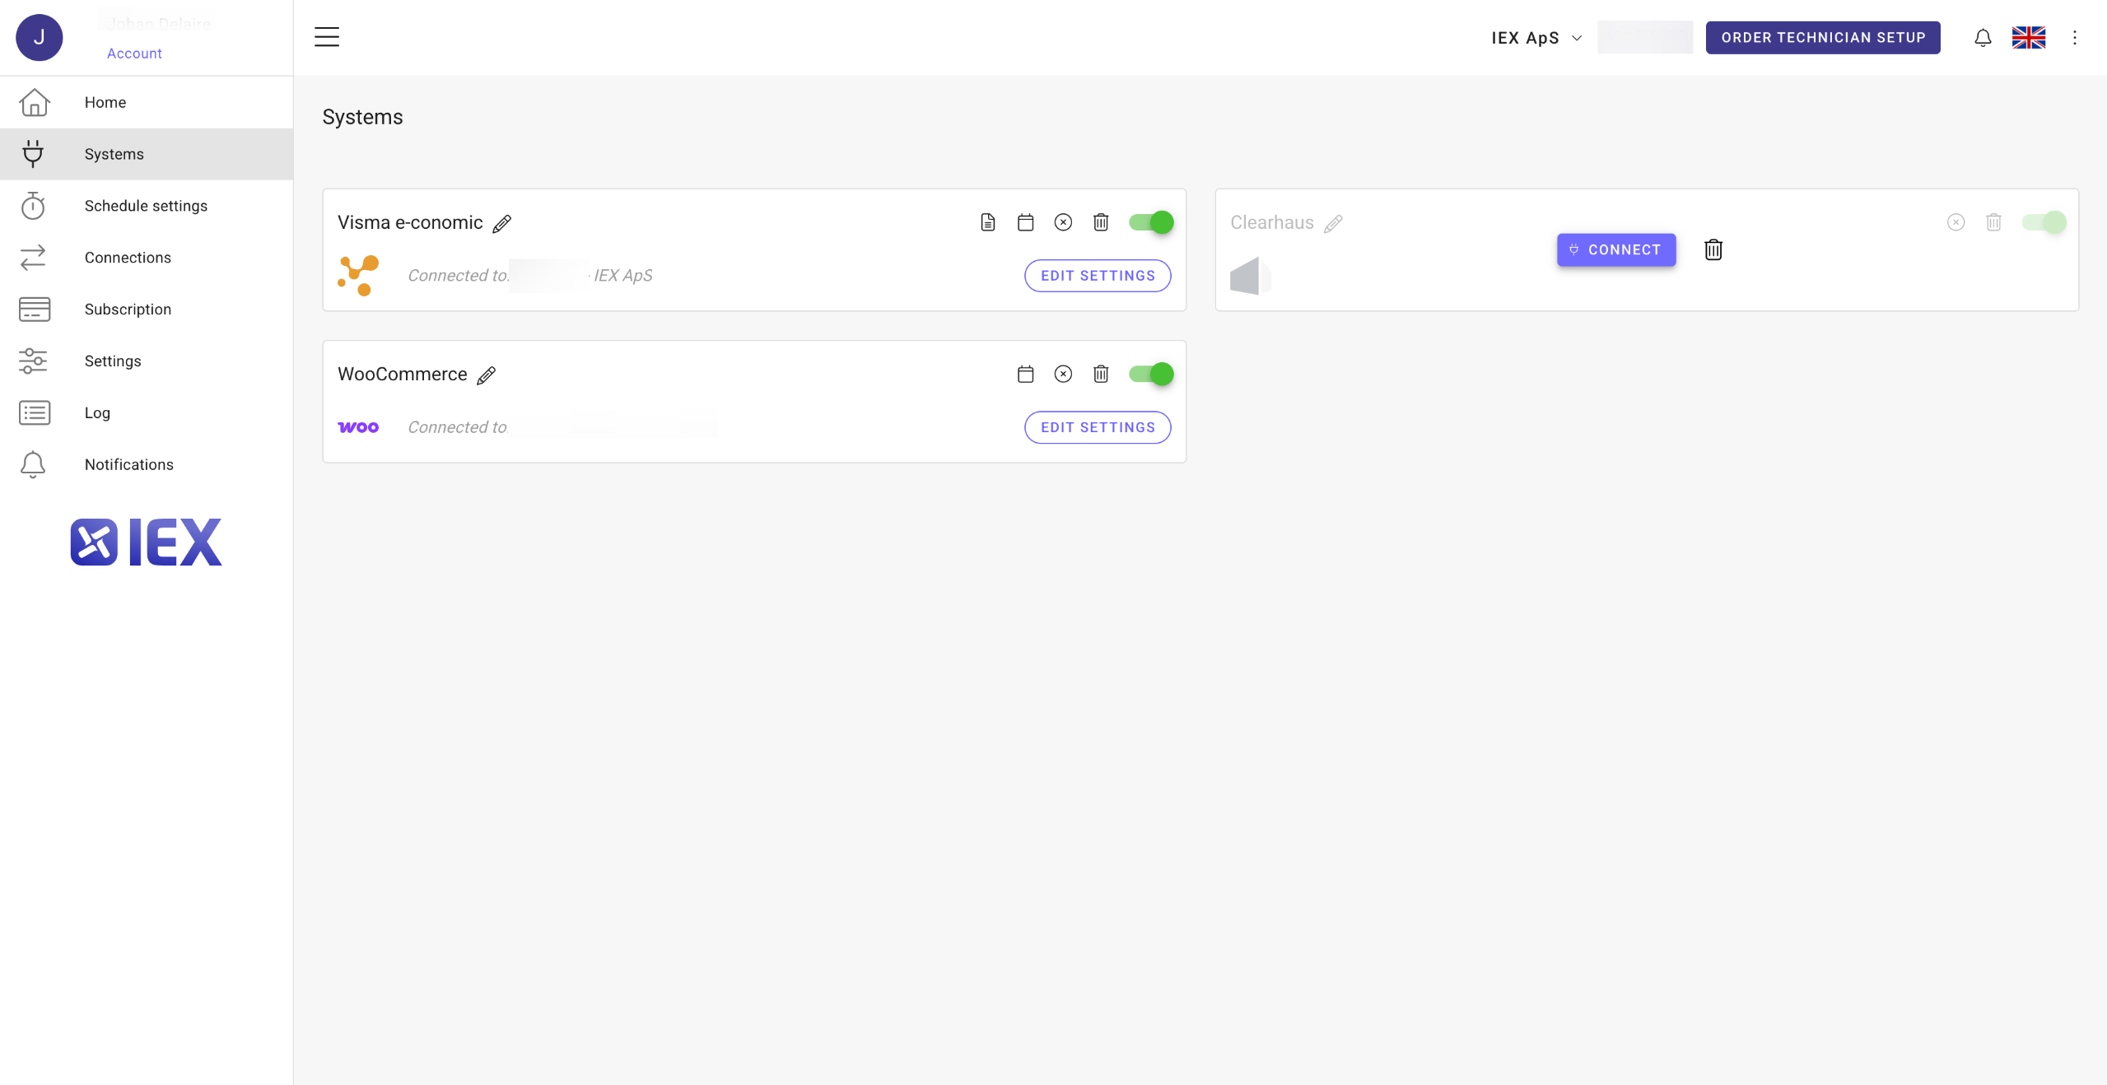Delete Clearhaus using trash icon beside Connect
This screenshot has width=2107, height=1085.
1713,249
